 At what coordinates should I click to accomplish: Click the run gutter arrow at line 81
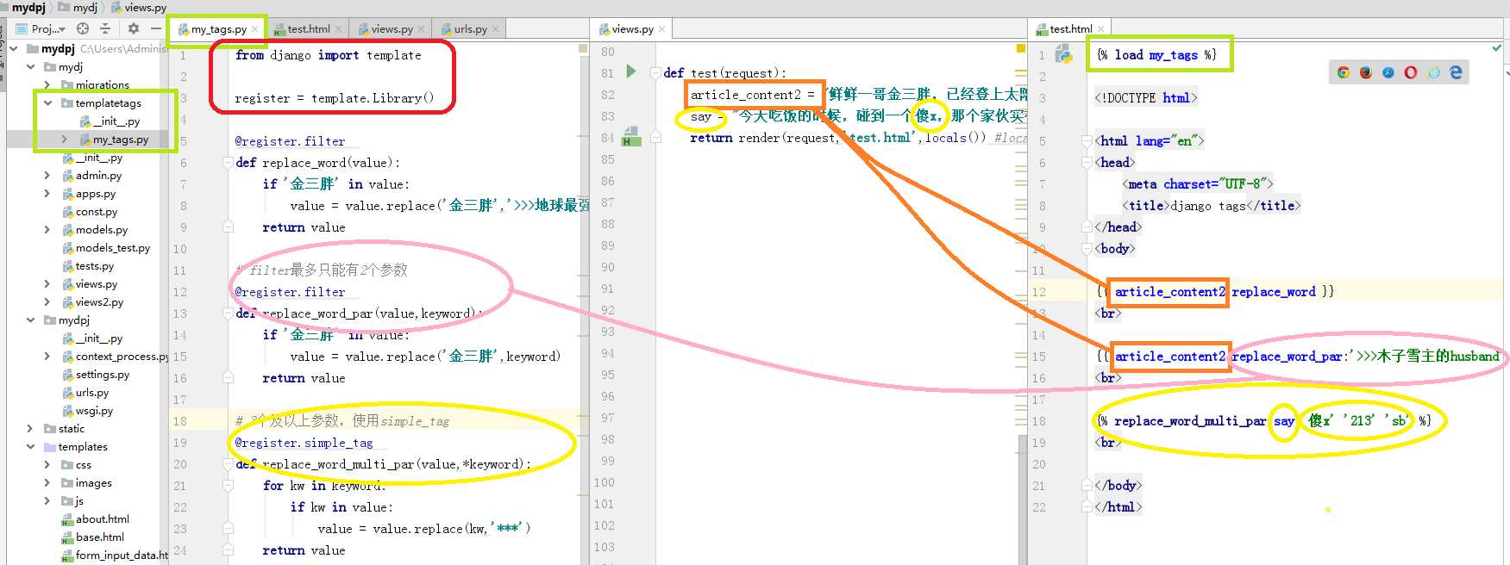click(630, 71)
